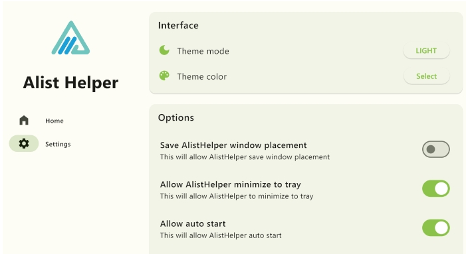Select the Settings gear icon
This screenshot has width=466, height=254.
pyautogui.click(x=24, y=143)
